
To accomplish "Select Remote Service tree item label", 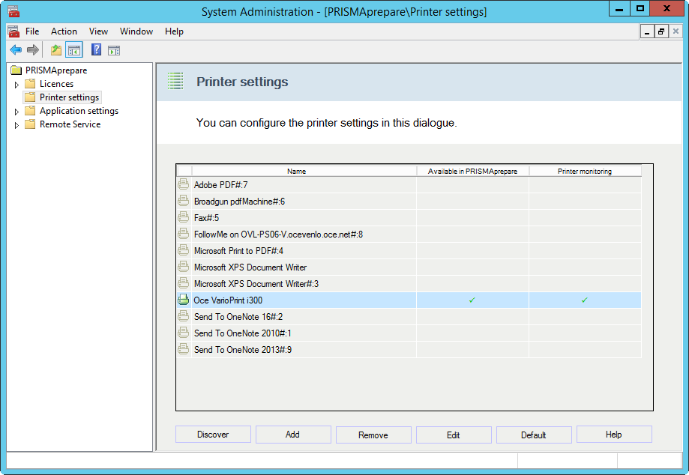I will pyautogui.click(x=70, y=124).
